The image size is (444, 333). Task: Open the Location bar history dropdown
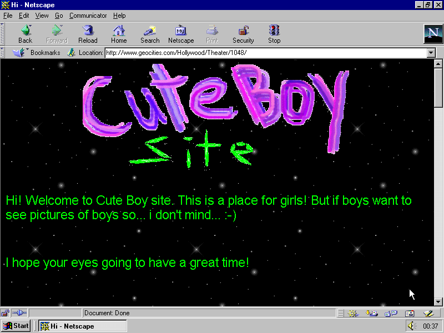click(431, 52)
